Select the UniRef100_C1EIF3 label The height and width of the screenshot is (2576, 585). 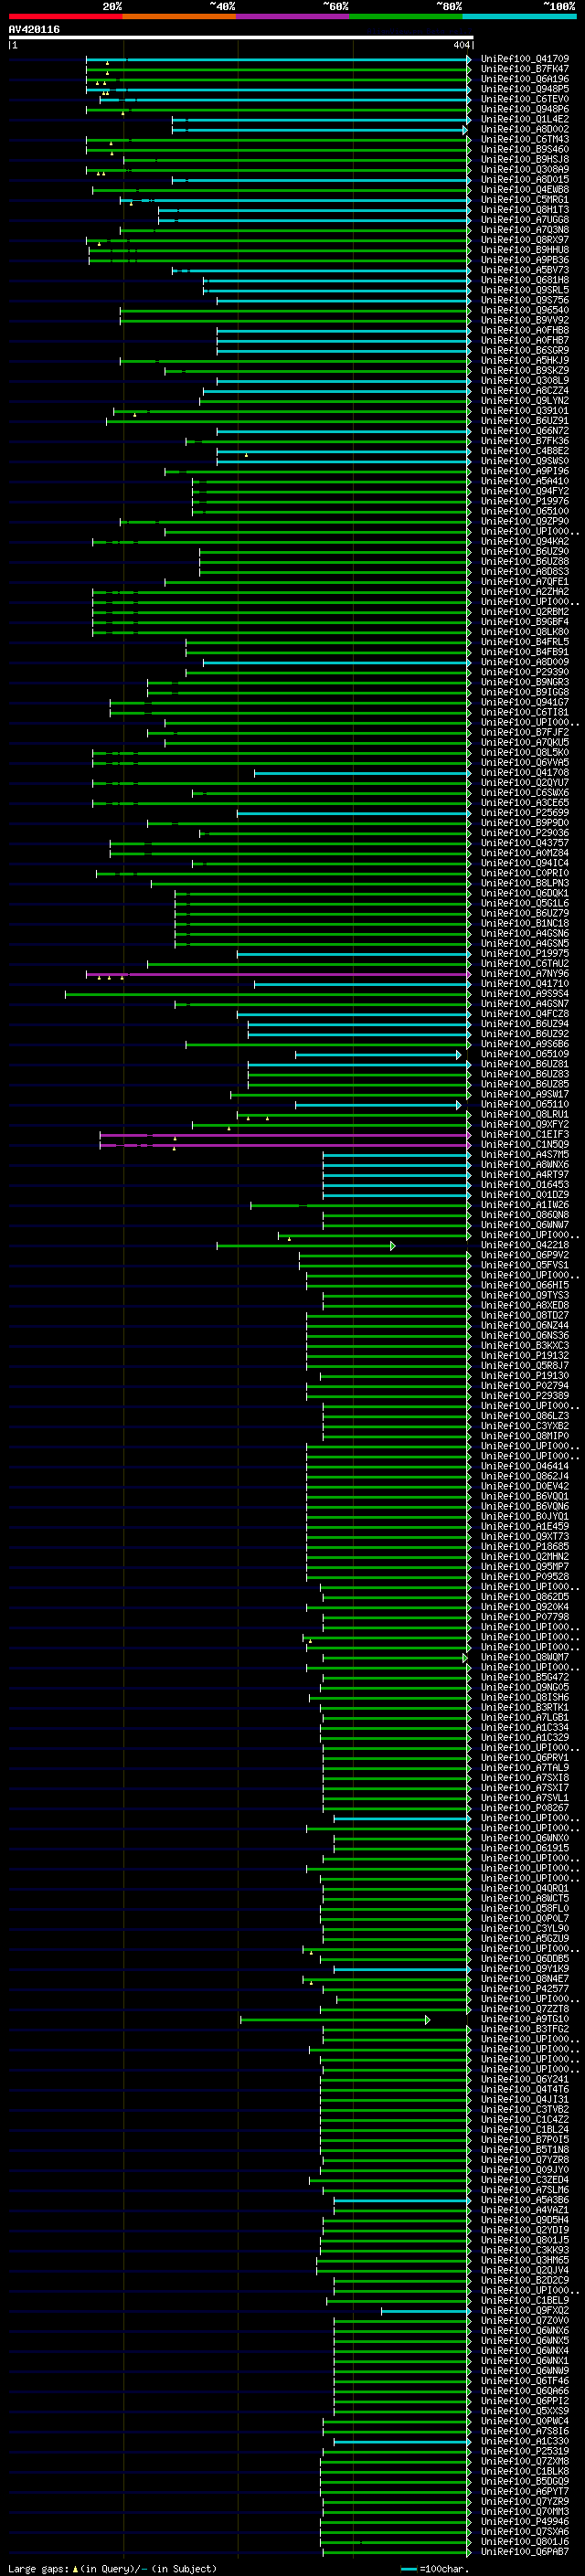524,1134
